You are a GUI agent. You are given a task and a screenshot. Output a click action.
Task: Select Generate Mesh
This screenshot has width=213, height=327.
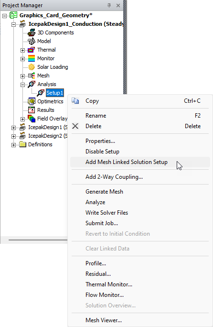(x=140, y=192)
